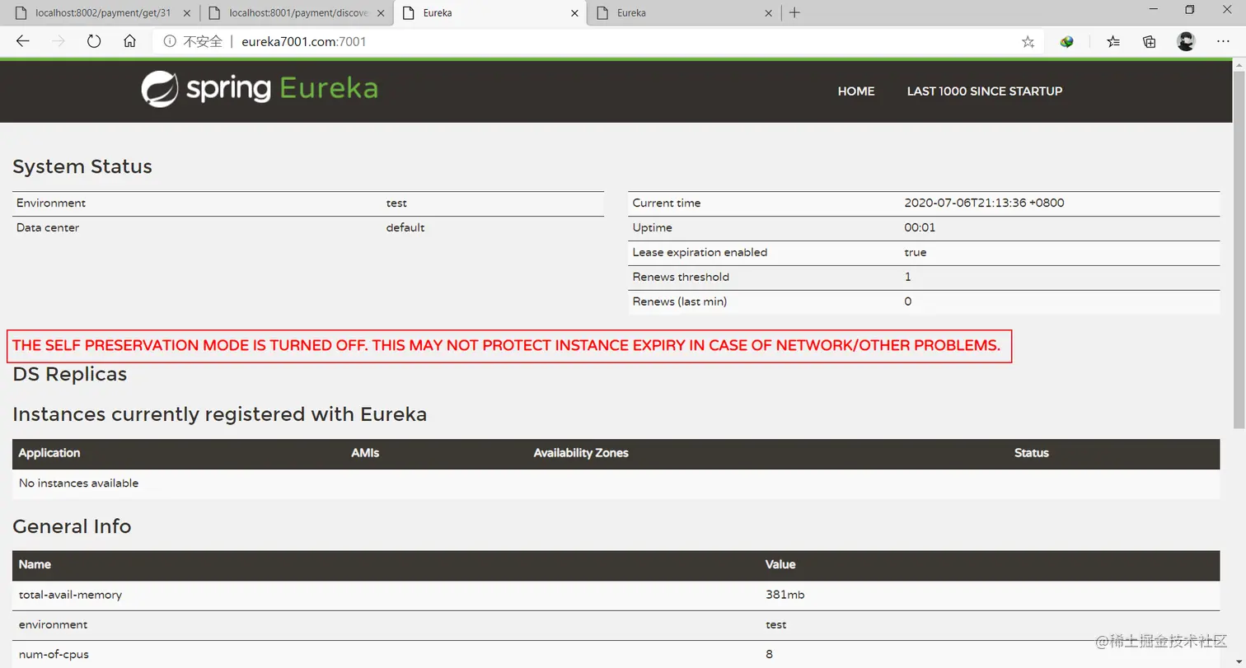Viewport: 1246px width, 668px height.
Task: Click the Spring Eureka logo
Action: click(x=259, y=89)
